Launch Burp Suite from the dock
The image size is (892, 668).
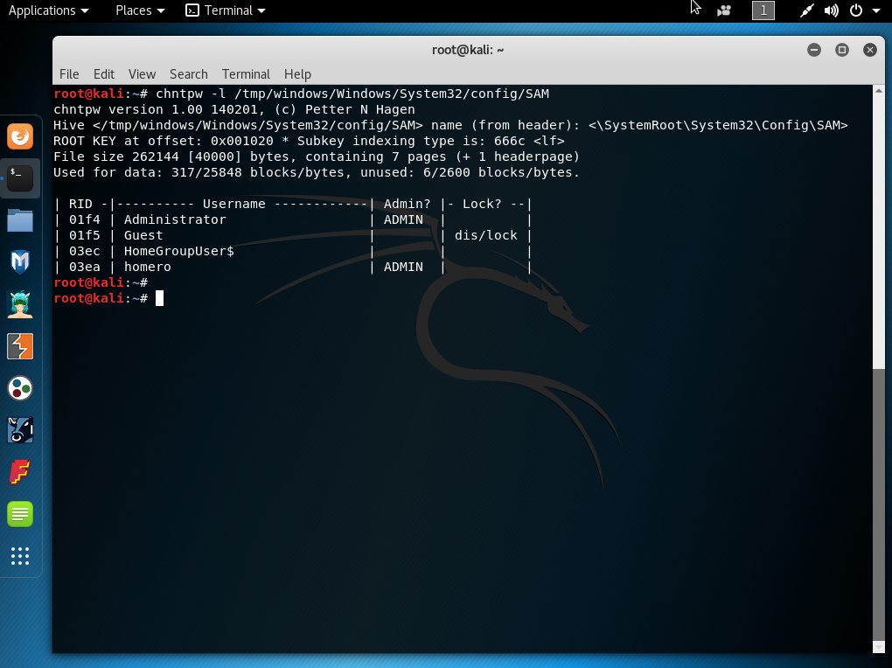(x=20, y=346)
